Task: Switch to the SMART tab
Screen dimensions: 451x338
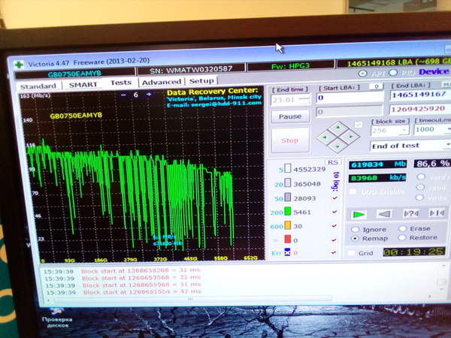Action: 83,84
